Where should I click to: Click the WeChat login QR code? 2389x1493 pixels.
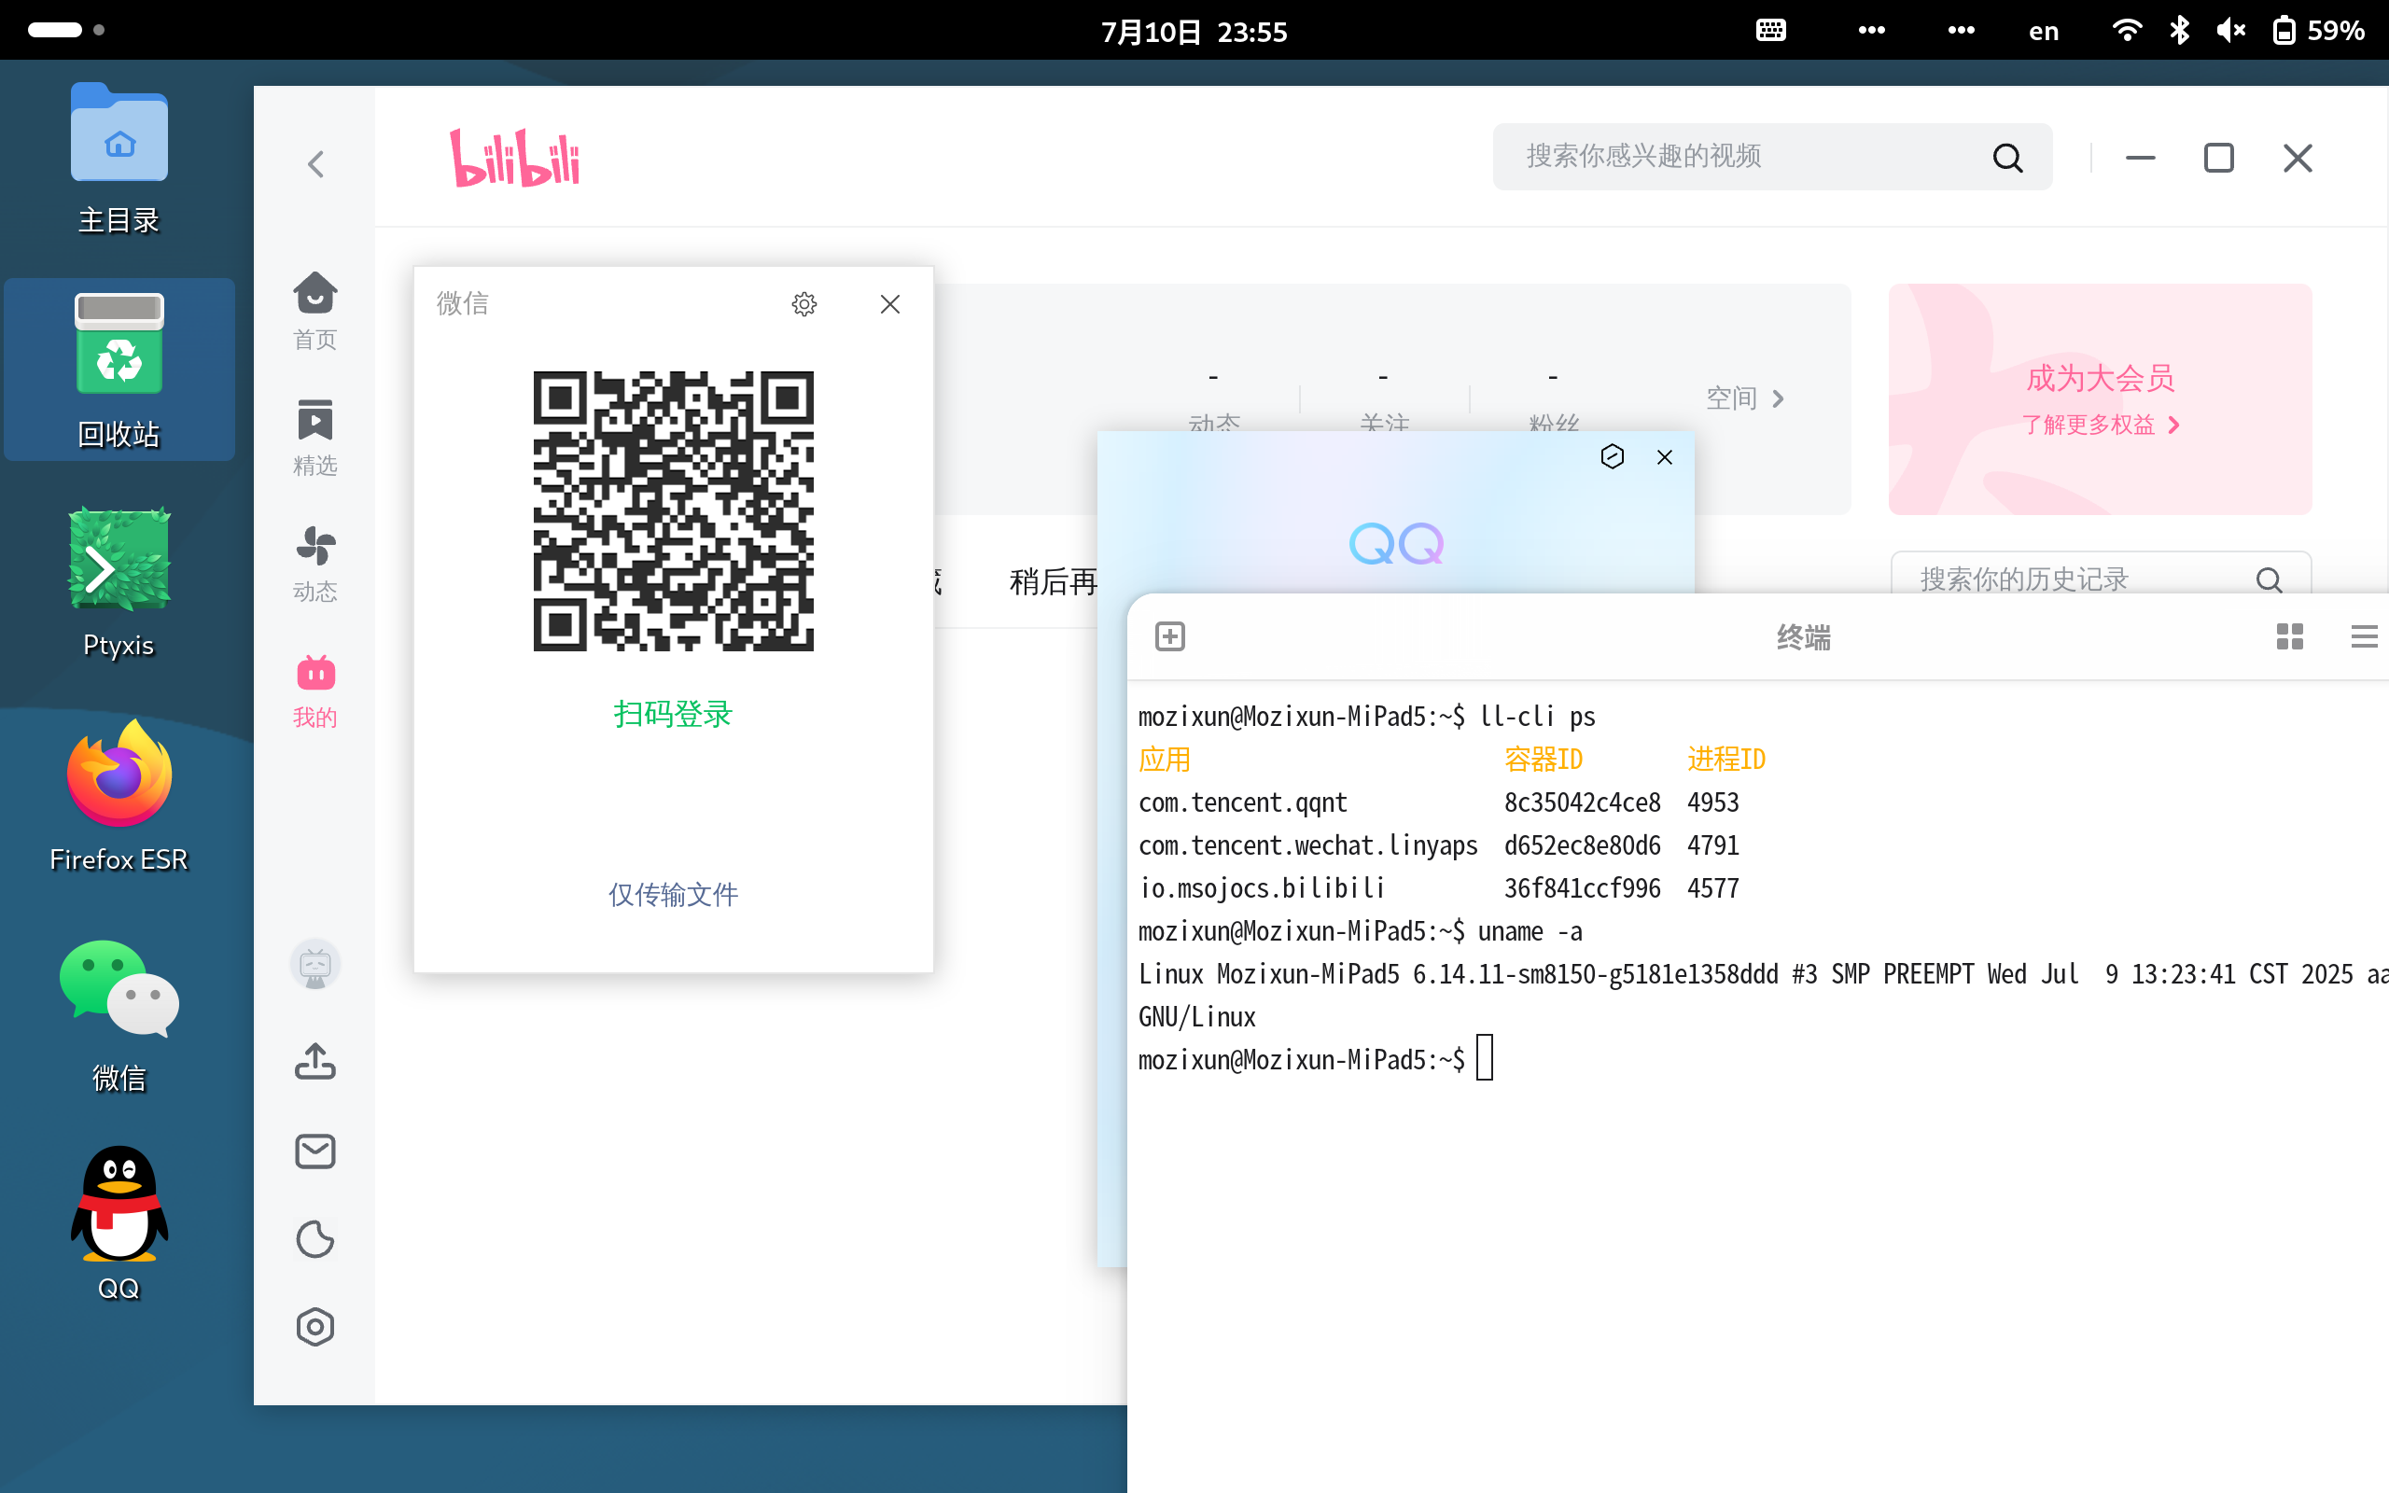(x=673, y=511)
